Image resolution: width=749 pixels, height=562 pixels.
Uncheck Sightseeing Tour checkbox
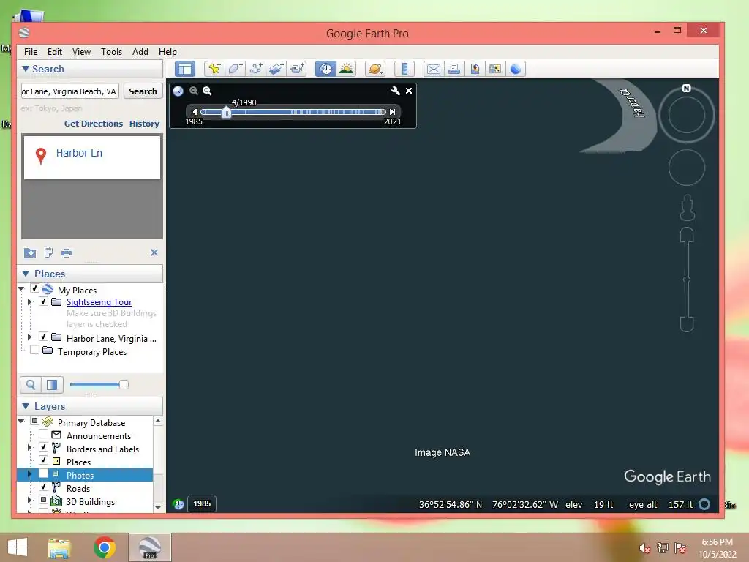coord(43,301)
